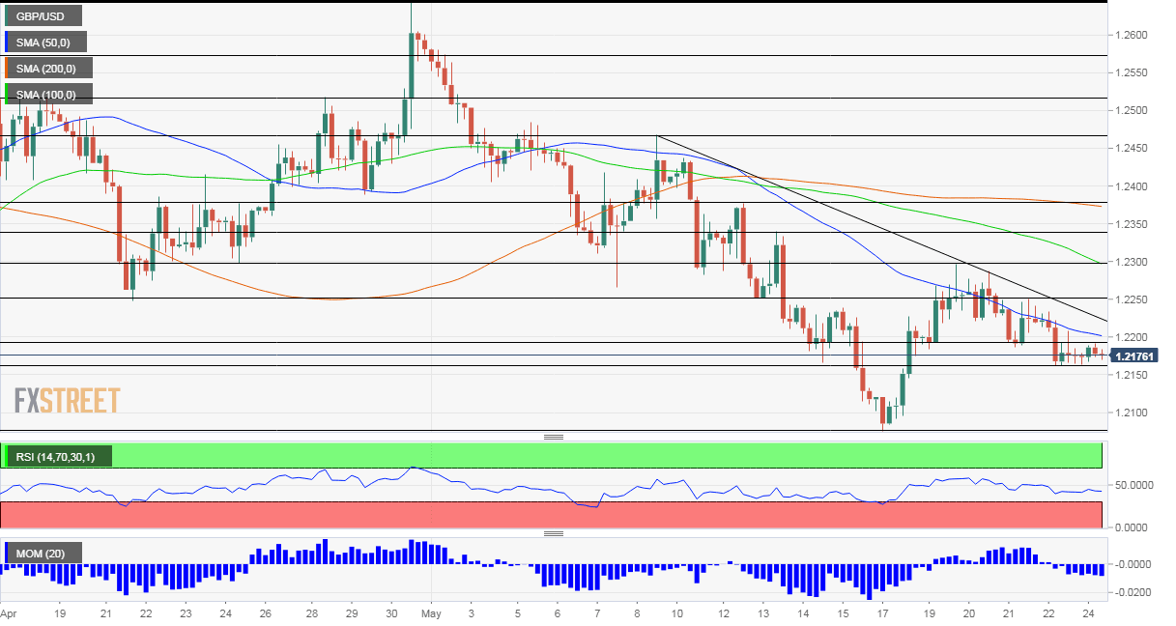Click date 29 on the time axis
This screenshot has height=626, width=1176.
click(x=352, y=613)
